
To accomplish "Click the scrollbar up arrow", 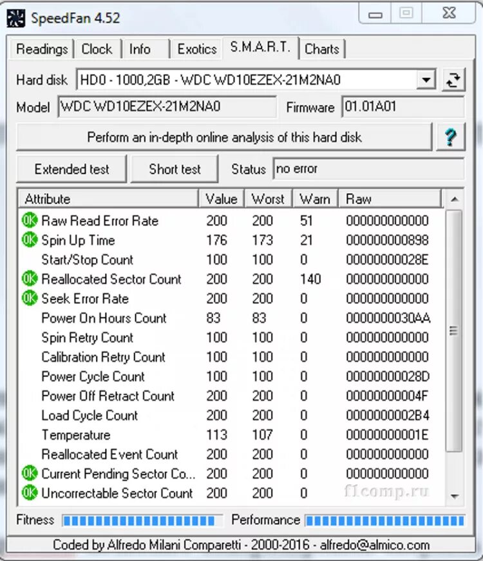I will pyautogui.click(x=455, y=199).
